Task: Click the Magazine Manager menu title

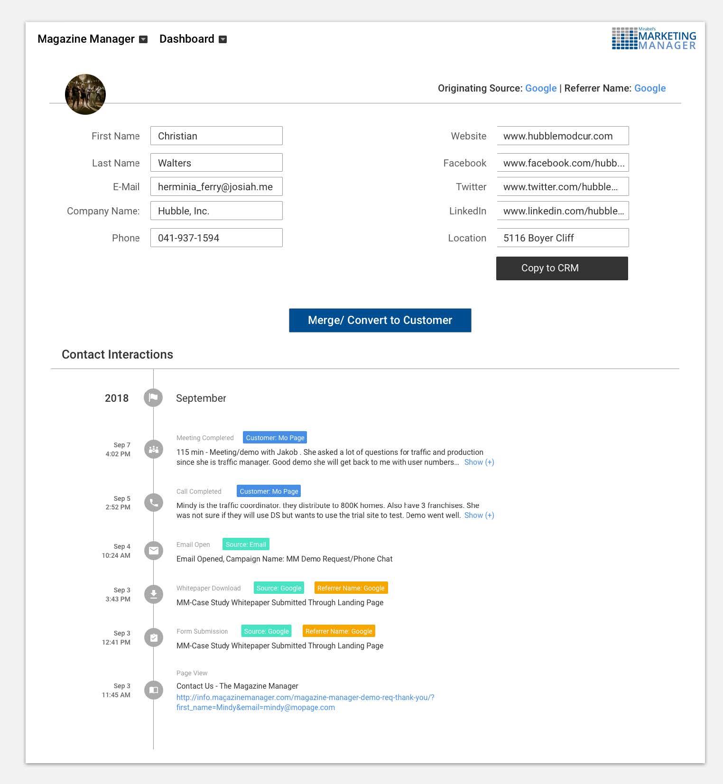Action: pos(86,39)
